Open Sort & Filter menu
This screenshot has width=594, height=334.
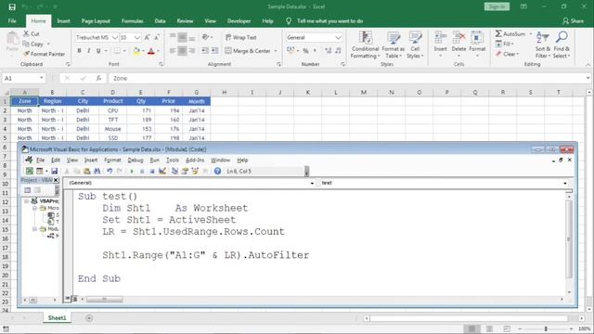point(543,45)
